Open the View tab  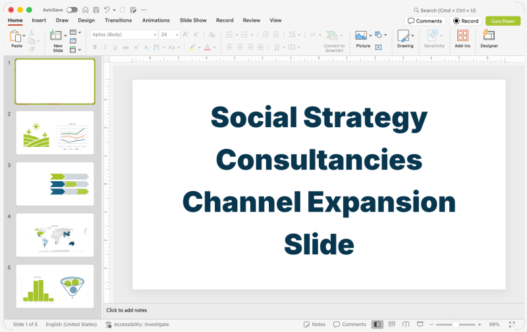pyautogui.click(x=275, y=20)
